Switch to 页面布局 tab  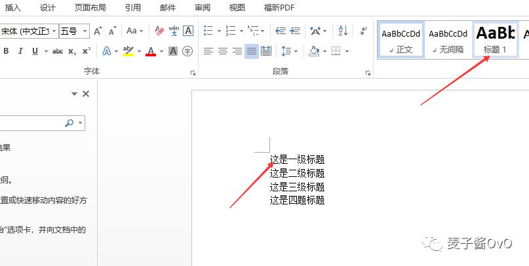[90, 8]
